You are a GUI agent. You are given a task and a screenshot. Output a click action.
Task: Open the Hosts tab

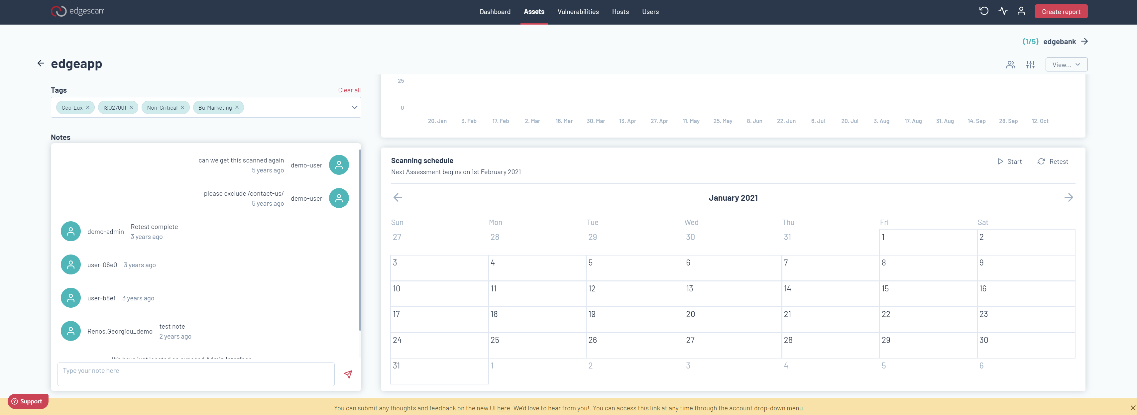point(620,12)
